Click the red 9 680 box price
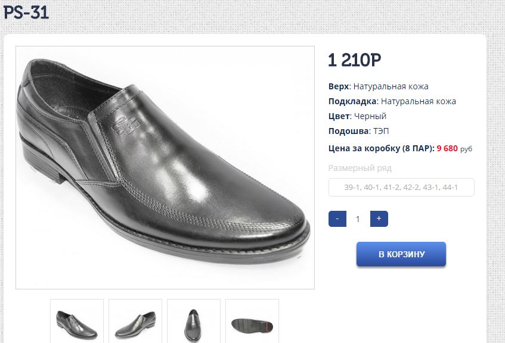 447,148
